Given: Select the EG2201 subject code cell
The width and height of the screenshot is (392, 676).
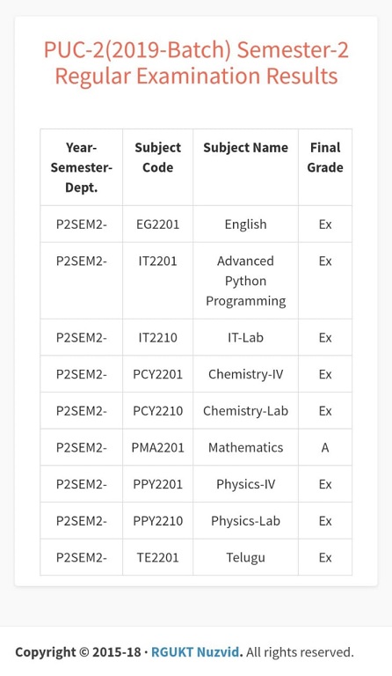Looking at the screenshot, I should point(158,224).
